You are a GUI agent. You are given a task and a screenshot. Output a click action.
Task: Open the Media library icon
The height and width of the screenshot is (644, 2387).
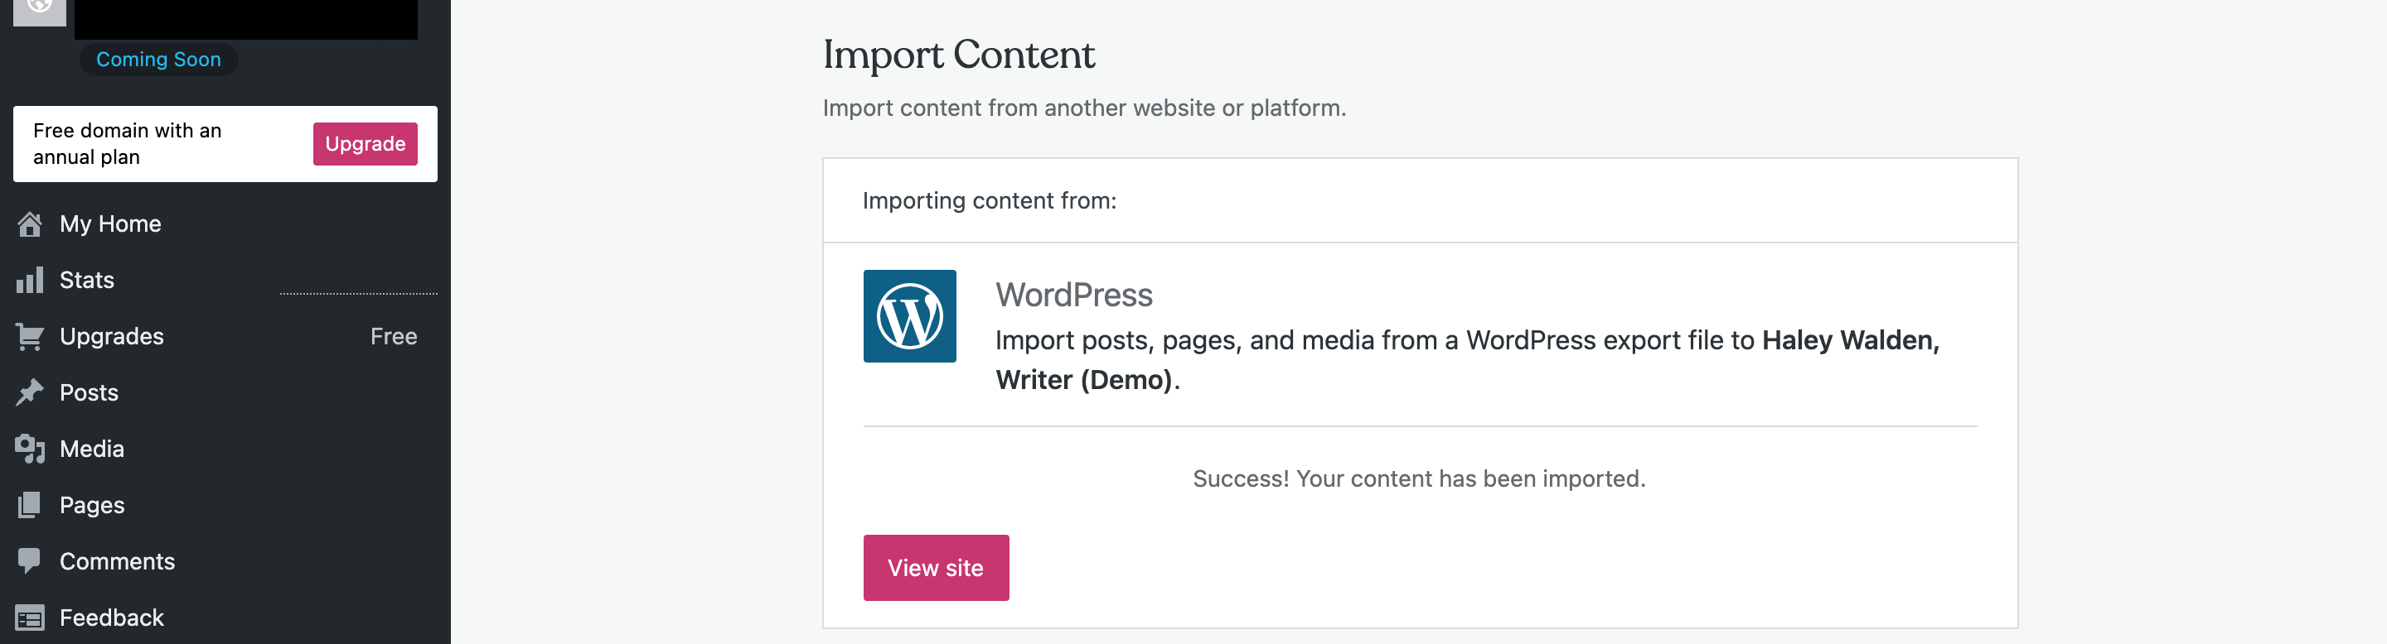[30, 449]
